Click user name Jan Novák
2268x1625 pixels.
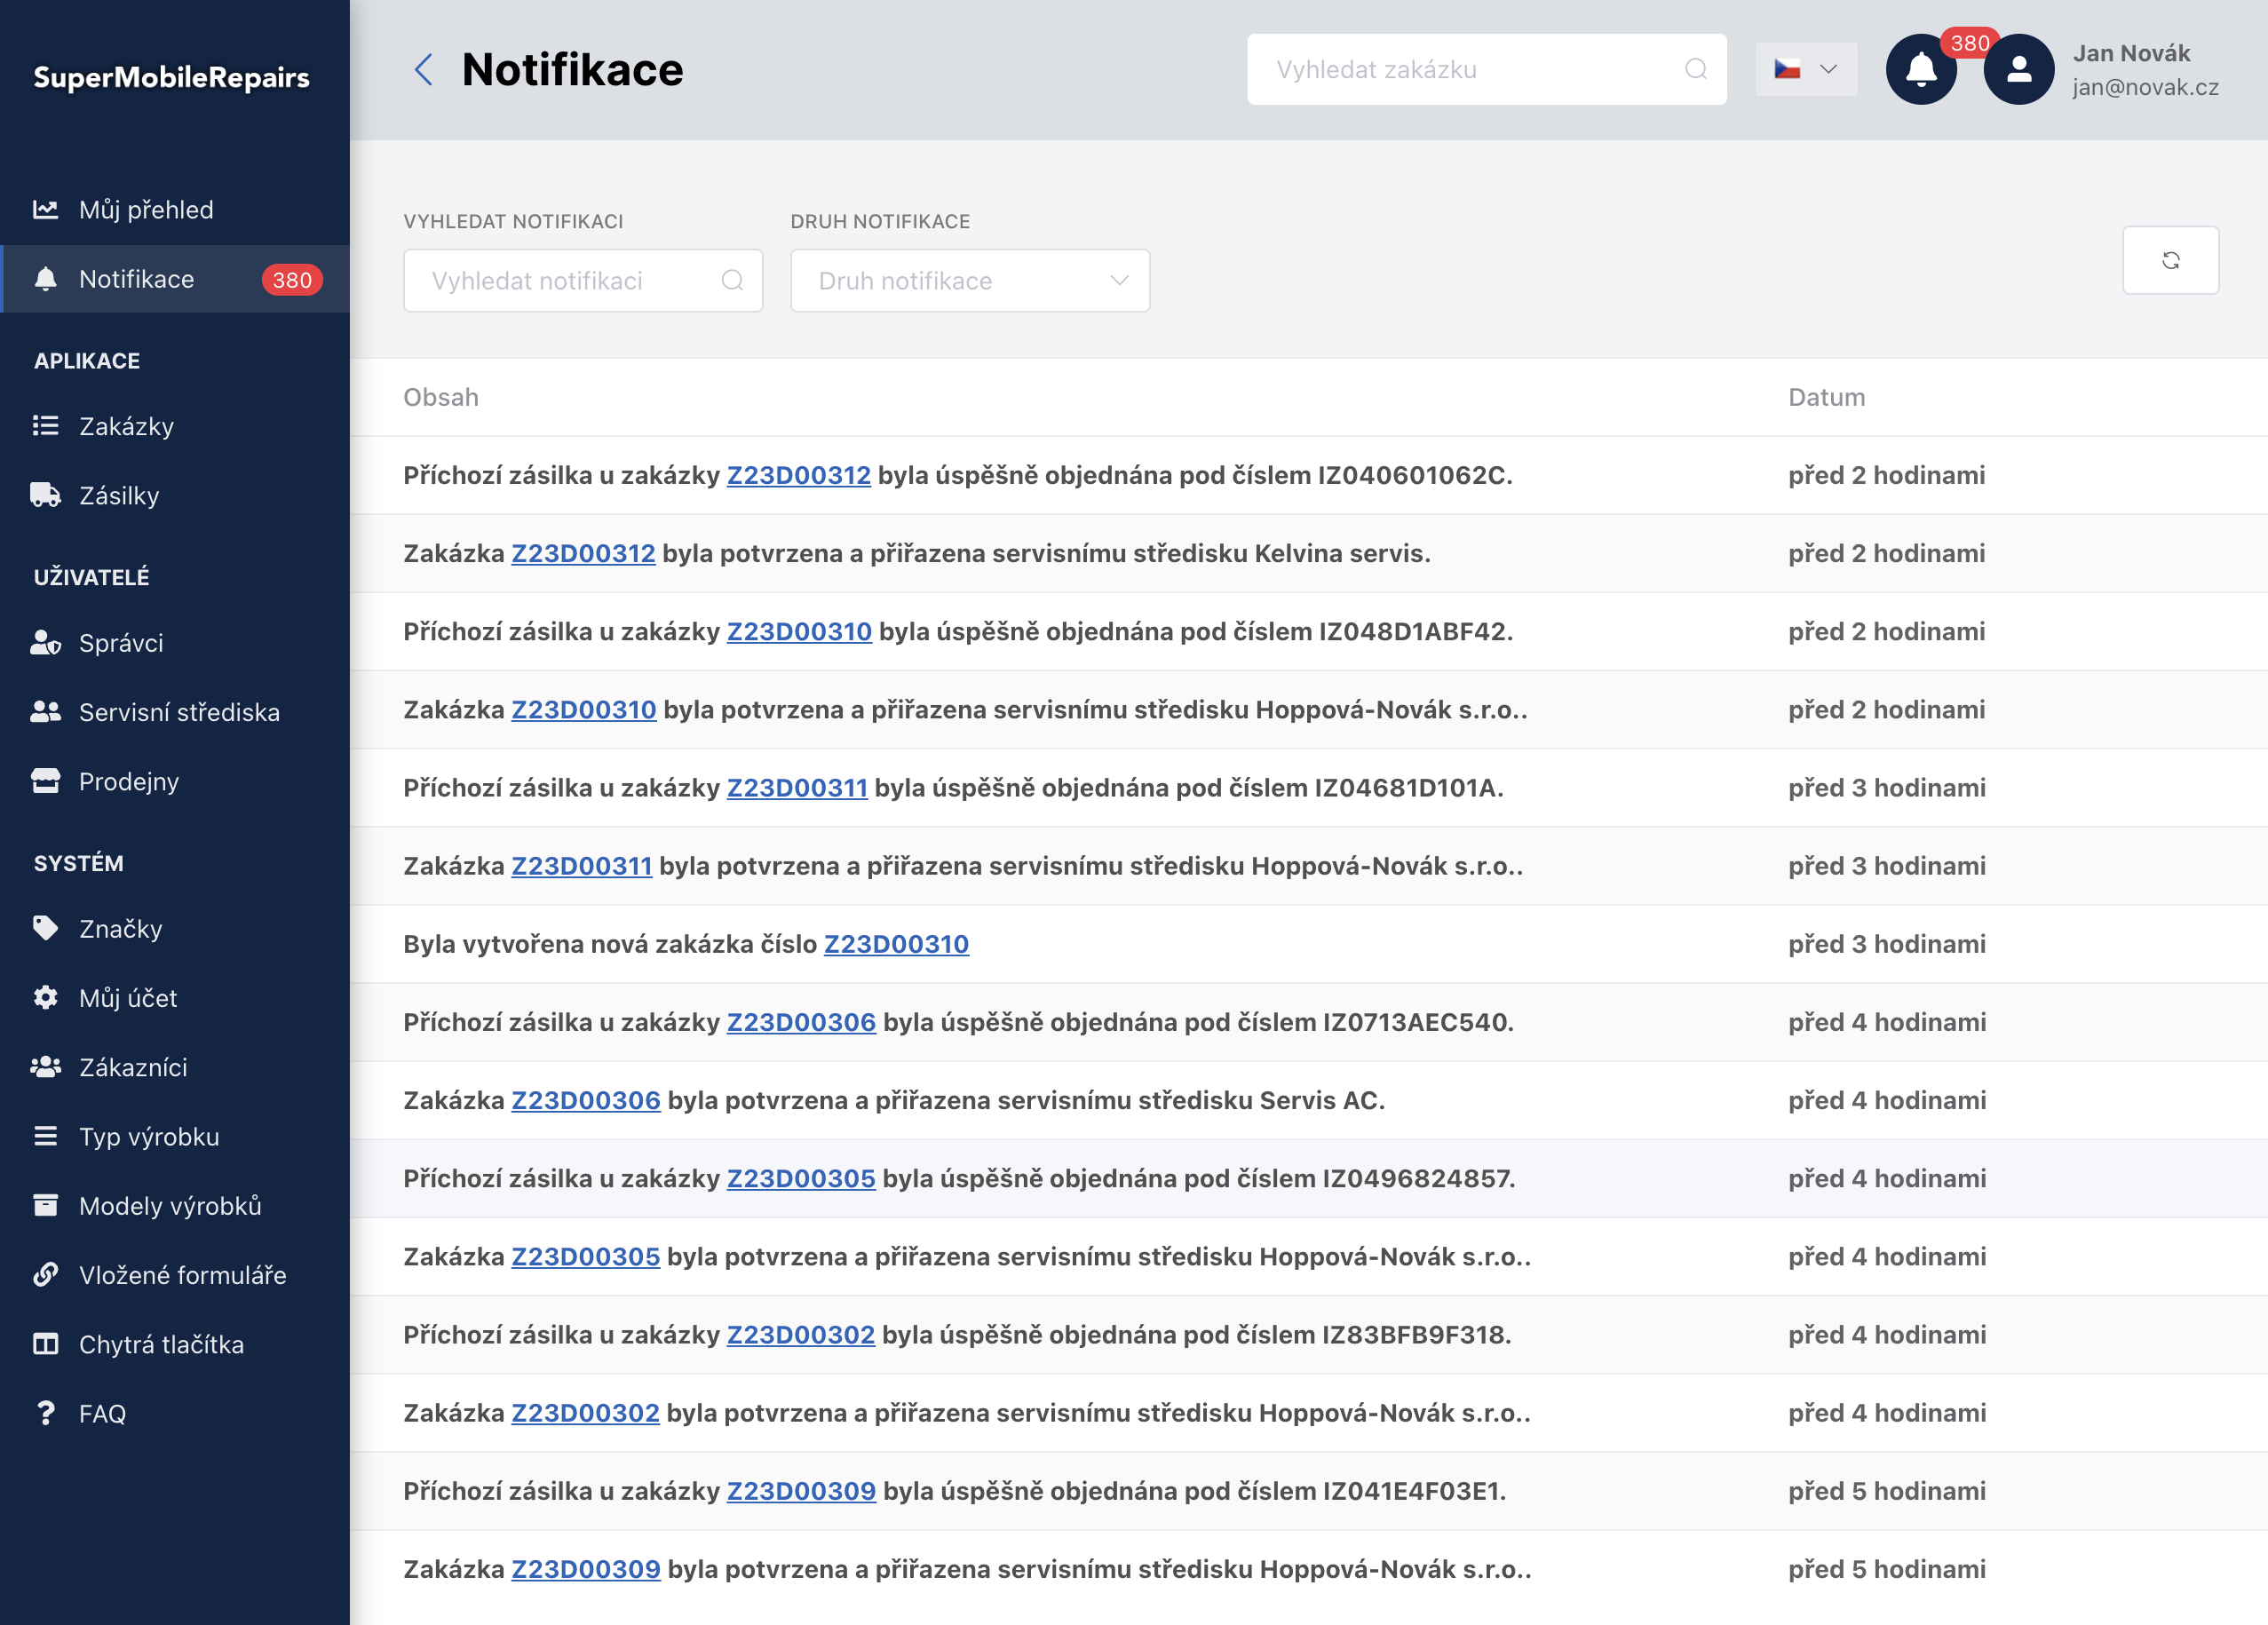pos(2131,53)
